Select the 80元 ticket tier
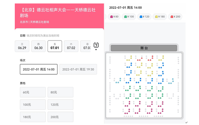This screenshot has height=125, width=199. (x=60, y=92)
